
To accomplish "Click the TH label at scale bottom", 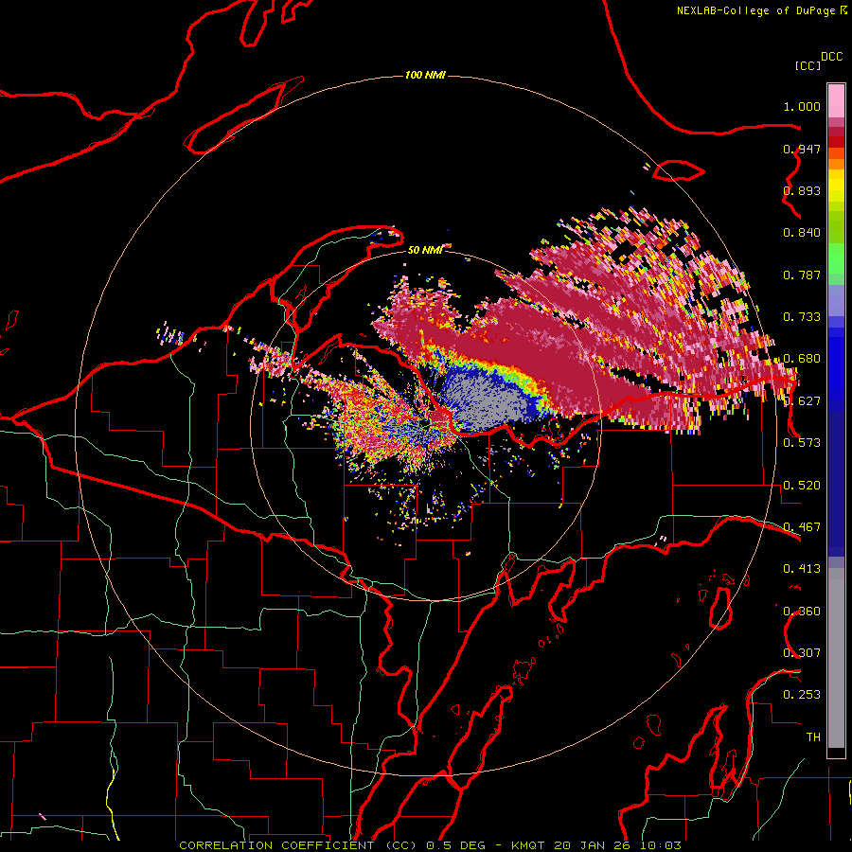I will tap(813, 737).
